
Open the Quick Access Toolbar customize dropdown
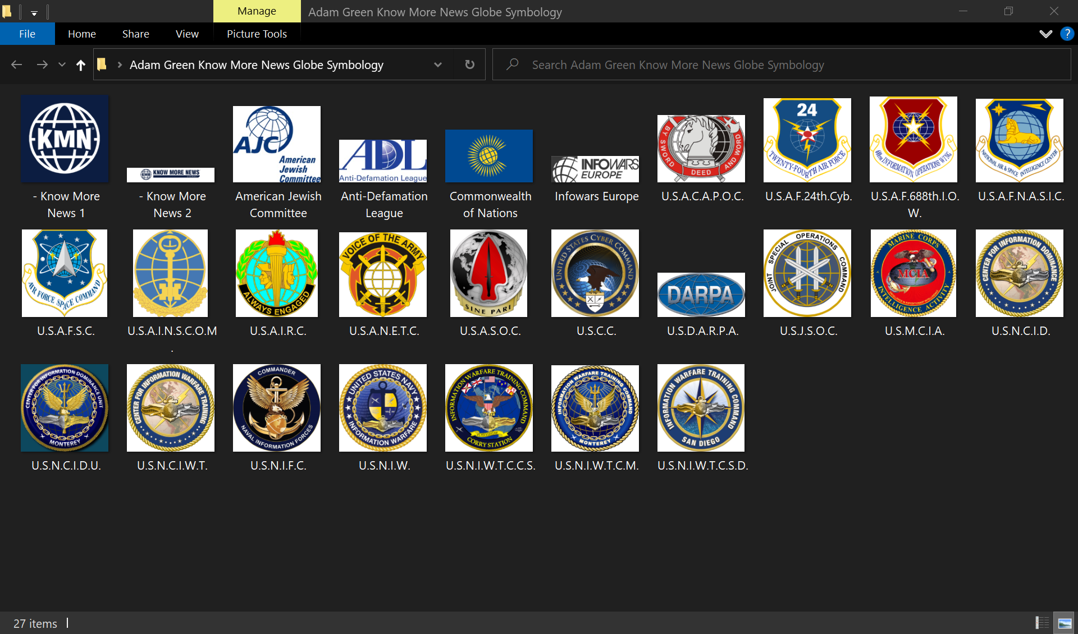tap(34, 12)
